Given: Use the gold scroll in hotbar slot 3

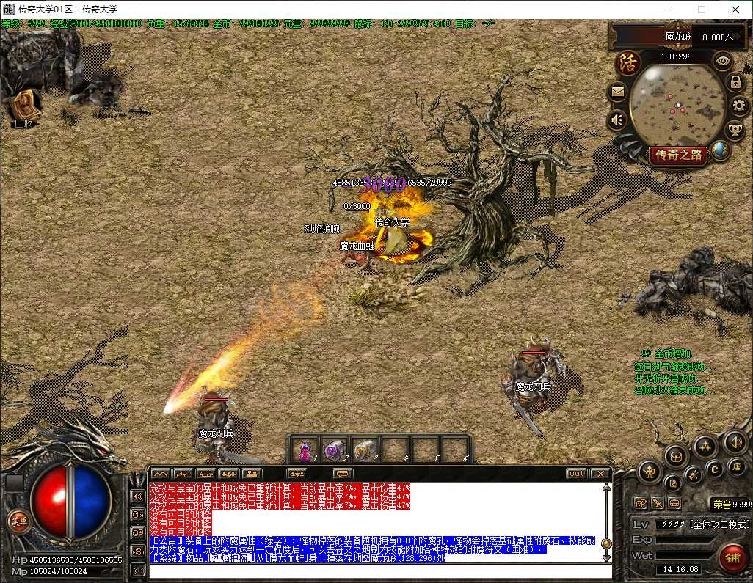Looking at the screenshot, I should pos(365,451).
